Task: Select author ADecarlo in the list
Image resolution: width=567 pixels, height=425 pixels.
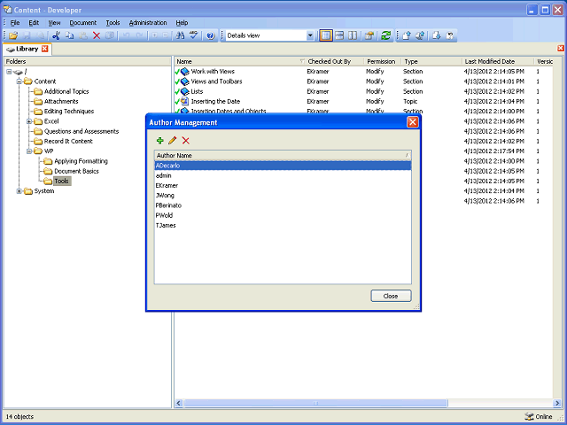Action: 283,166
